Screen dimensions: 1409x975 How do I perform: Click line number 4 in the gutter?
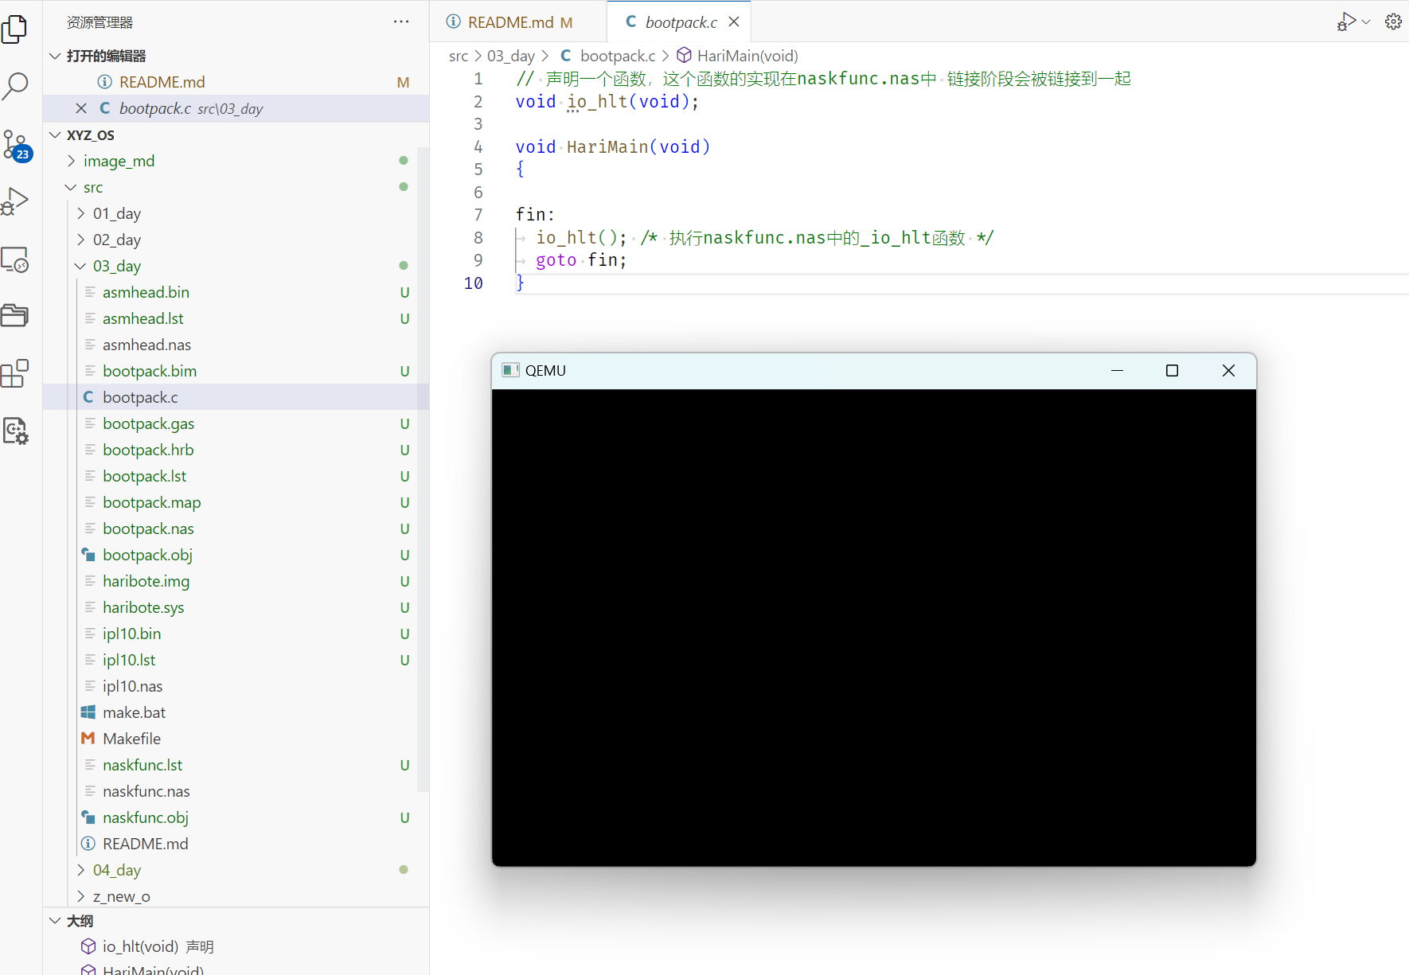(478, 146)
